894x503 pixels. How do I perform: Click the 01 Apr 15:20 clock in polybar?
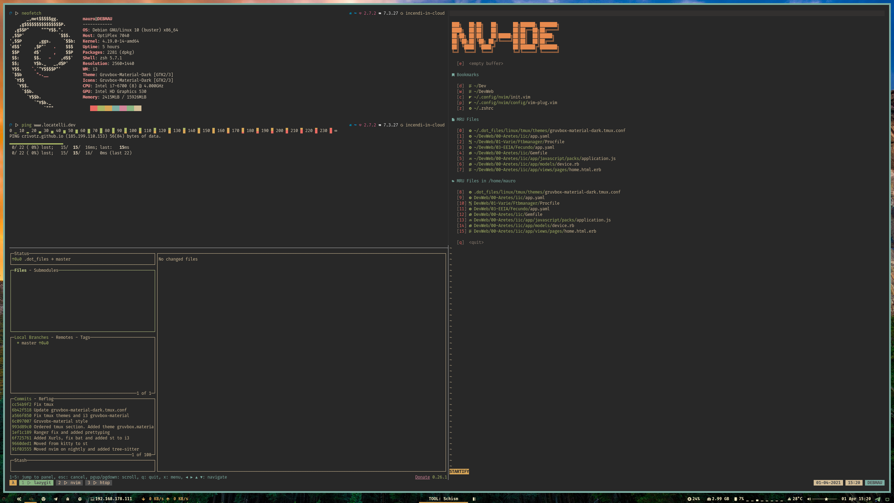pos(856,499)
